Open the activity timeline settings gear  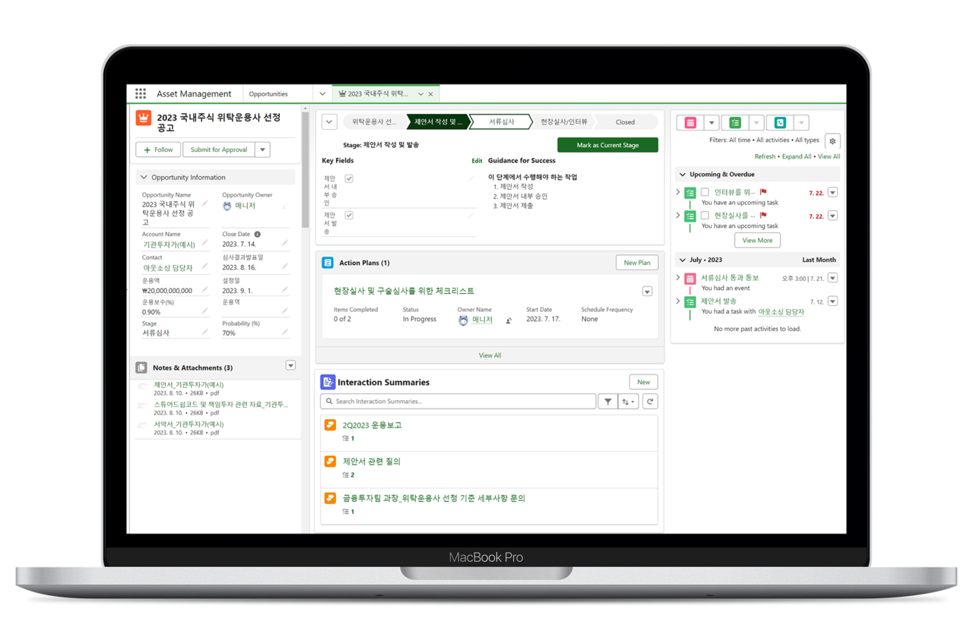(x=832, y=141)
